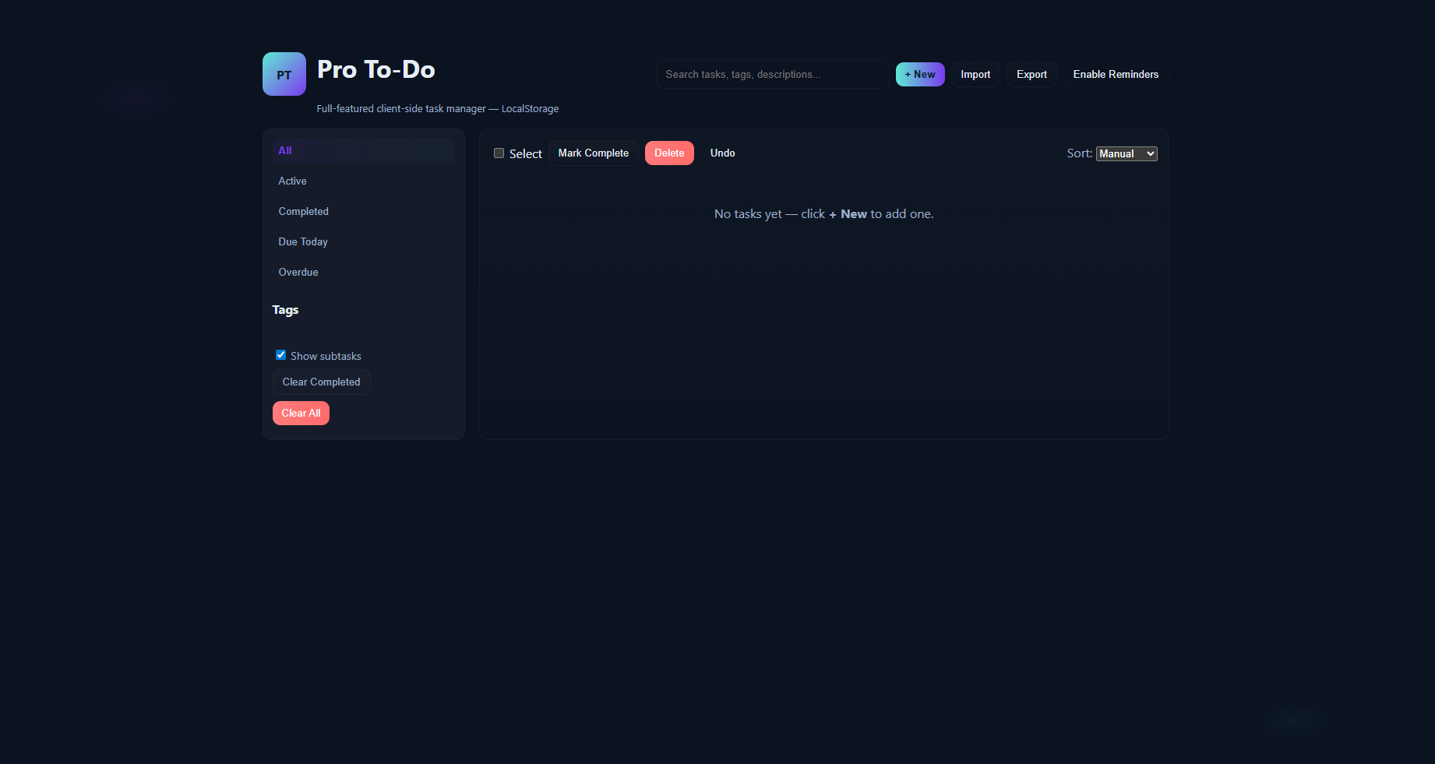Click the PT app logo icon
Viewport: 1435px width, 764px height.
284,73
